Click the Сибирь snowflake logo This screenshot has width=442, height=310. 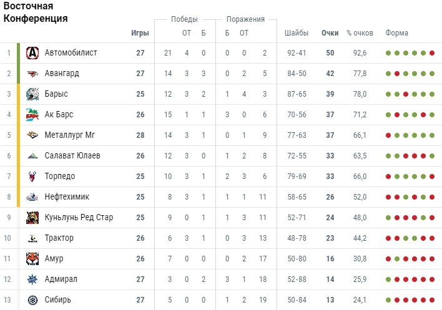point(32,300)
